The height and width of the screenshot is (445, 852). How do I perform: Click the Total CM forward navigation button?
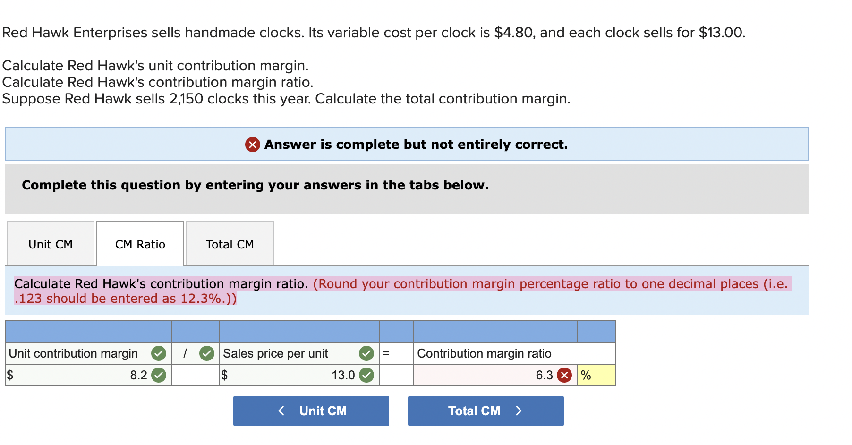coord(486,411)
